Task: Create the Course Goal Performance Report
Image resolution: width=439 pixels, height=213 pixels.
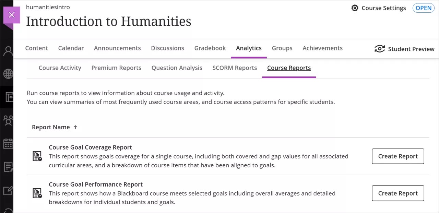Action: (x=398, y=193)
